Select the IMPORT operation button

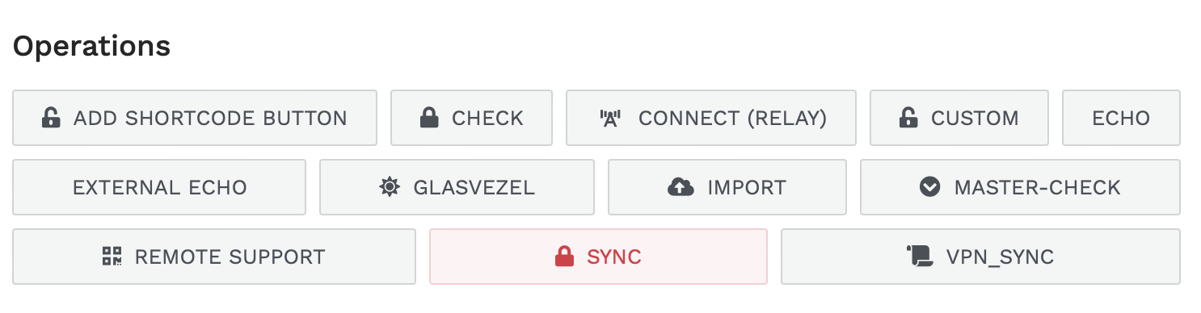coord(727,187)
